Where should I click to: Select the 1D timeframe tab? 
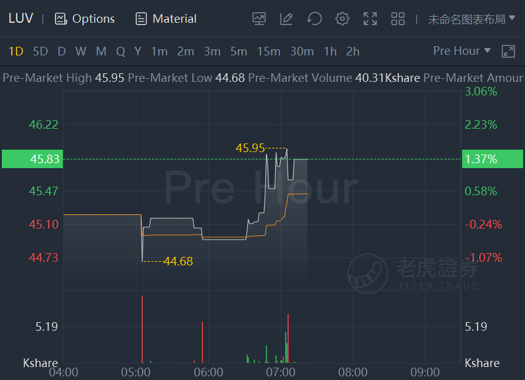[16, 52]
